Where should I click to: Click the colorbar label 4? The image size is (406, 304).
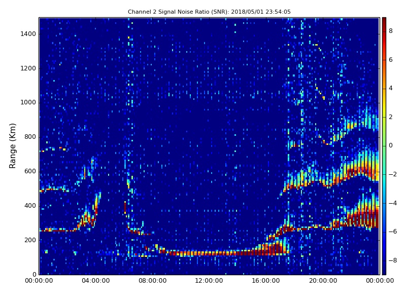click(x=391, y=88)
